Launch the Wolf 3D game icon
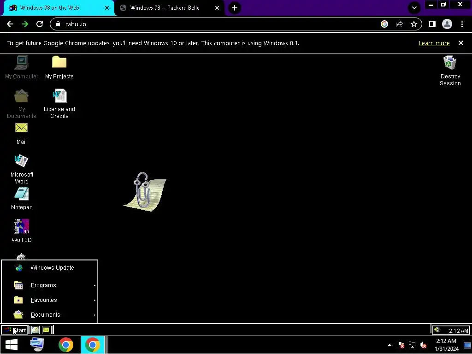The image size is (472, 354). tap(22, 231)
